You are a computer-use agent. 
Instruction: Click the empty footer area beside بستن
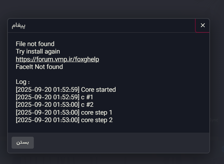(x=120, y=143)
